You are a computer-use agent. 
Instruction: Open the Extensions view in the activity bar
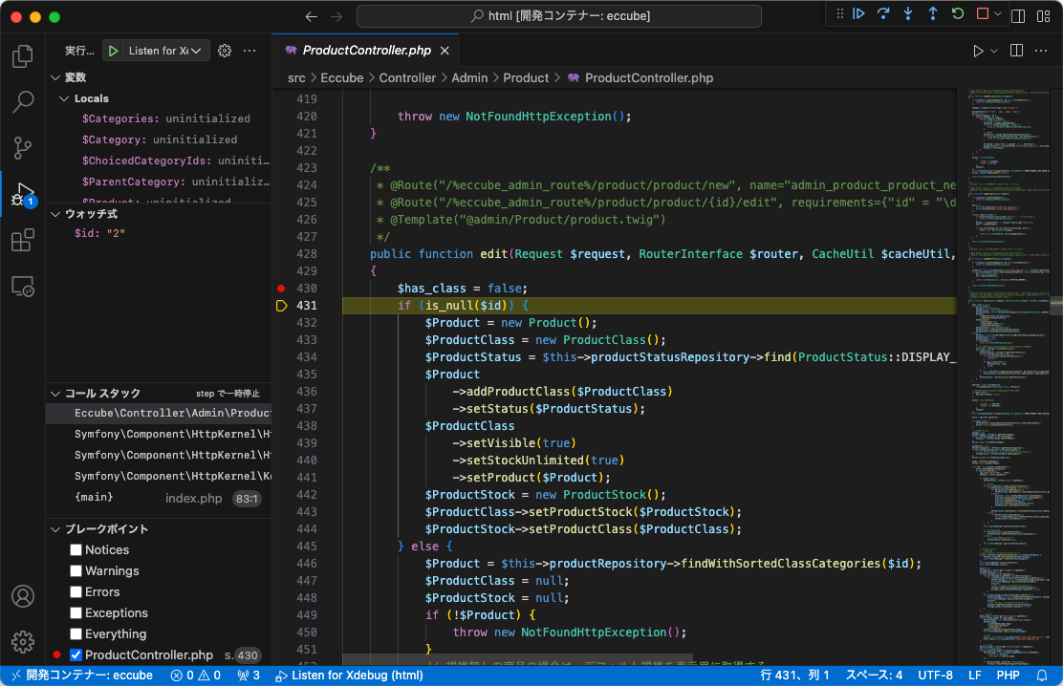click(22, 240)
